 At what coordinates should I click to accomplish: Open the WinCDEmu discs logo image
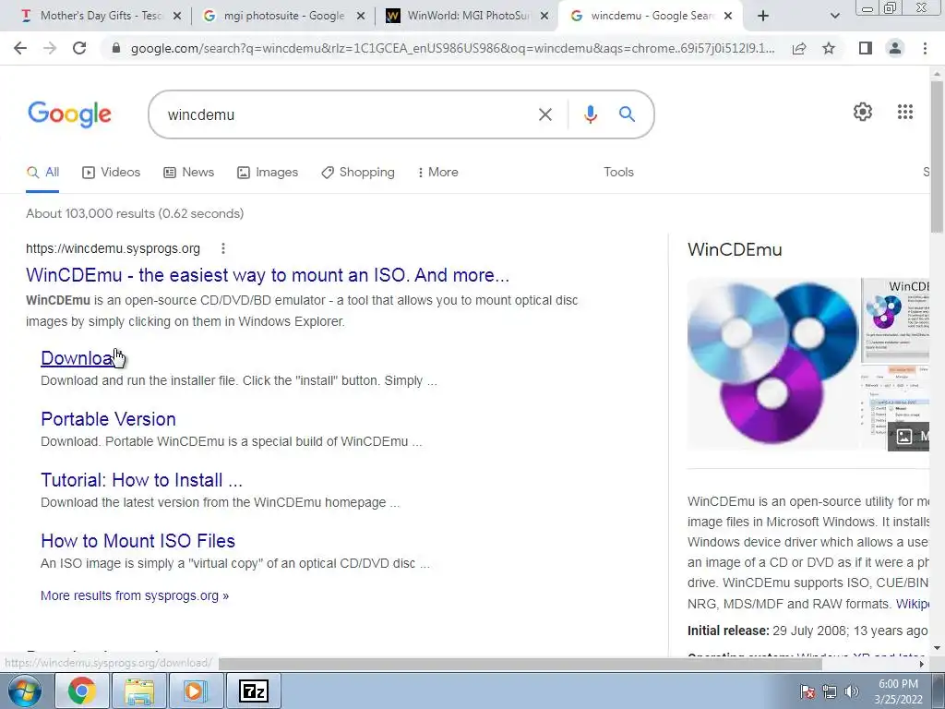click(773, 364)
